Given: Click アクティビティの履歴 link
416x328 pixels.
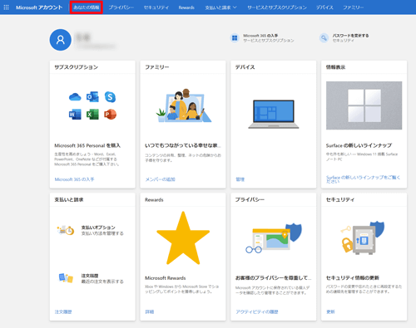Looking at the screenshot, I should point(257,311).
